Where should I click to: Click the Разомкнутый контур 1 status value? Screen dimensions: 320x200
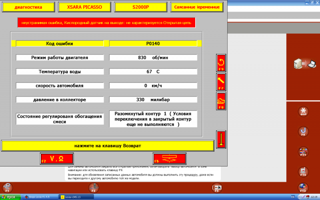click(x=153, y=119)
